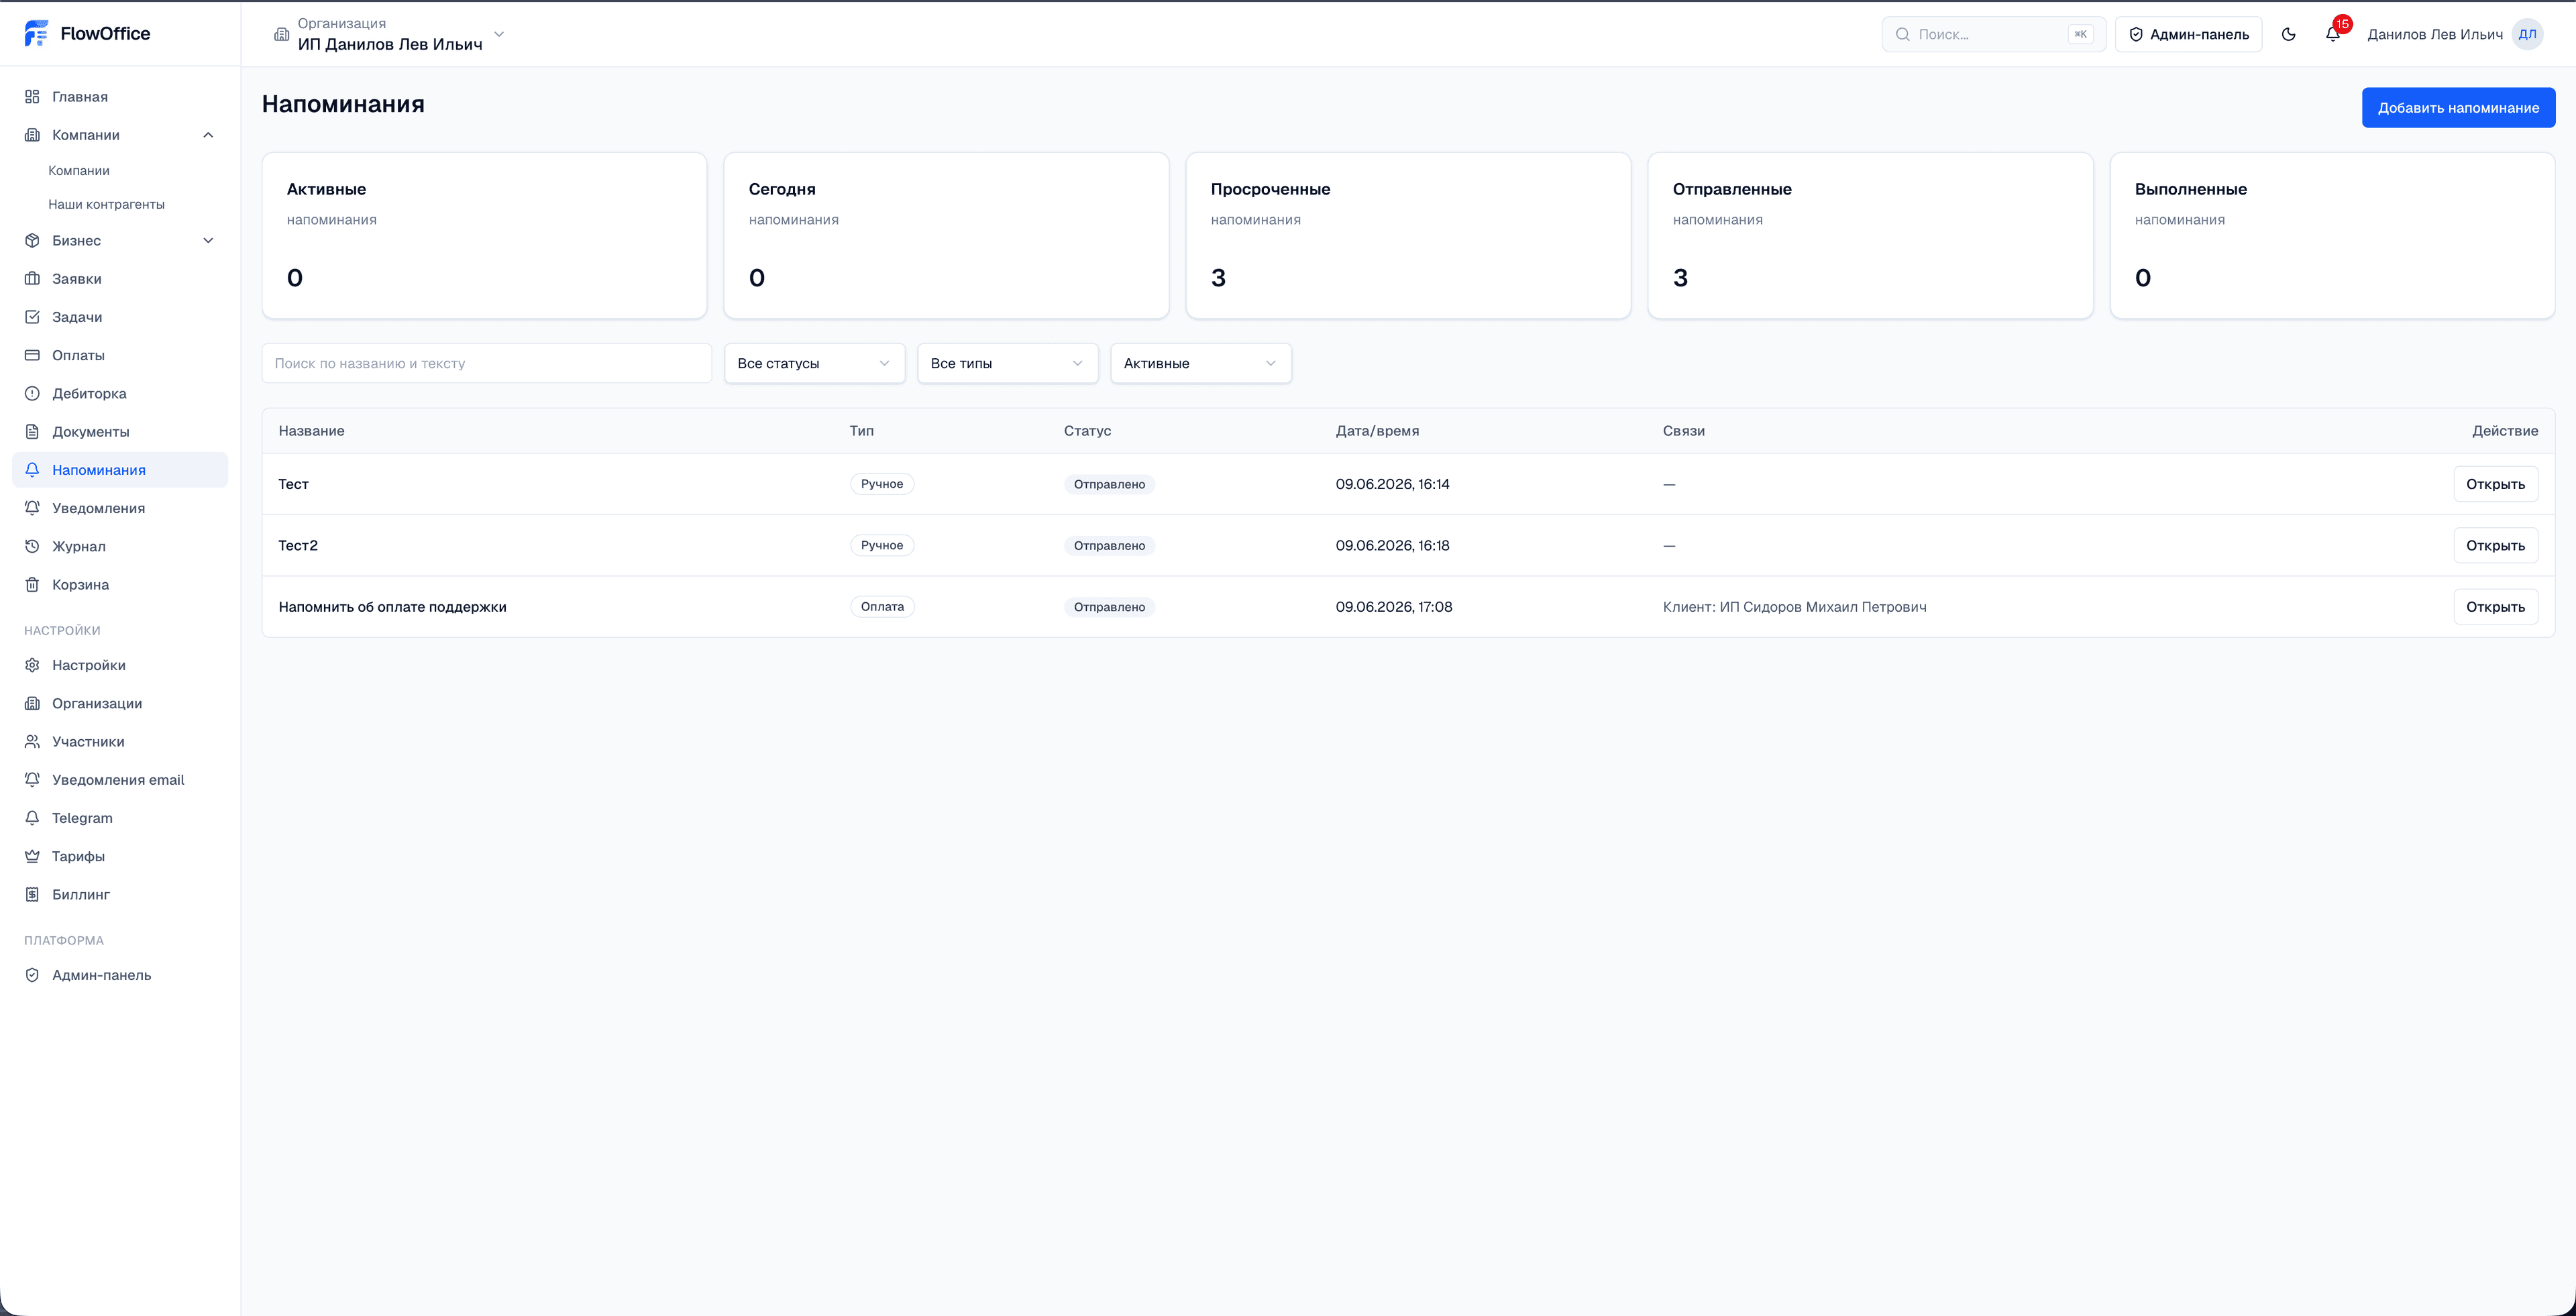Click the Журнал history icon
Image resolution: width=2576 pixels, height=1316 pixels.
point(32,546)
